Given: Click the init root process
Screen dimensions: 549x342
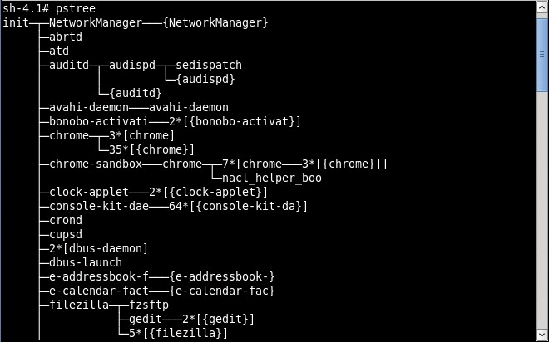Looking at the screenshot, I should click(16, 22).
